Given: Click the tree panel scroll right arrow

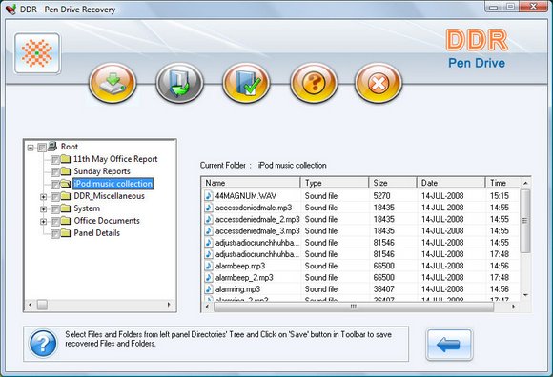Looking at the screenshot, I should (169, 304).
